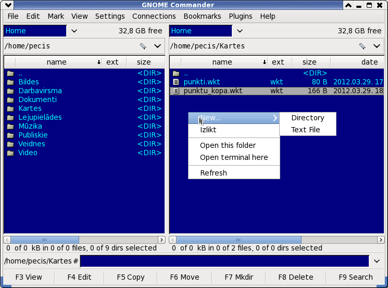This screenshot has height=288, width=388.
Task: Click the right pane horizontal scrollbar thumb
Action: click(x=239, y=240)
